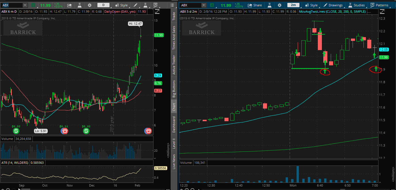The image size is (396, 190).
Task: Switch to Active Trader side tab
Action: (174, 65)
